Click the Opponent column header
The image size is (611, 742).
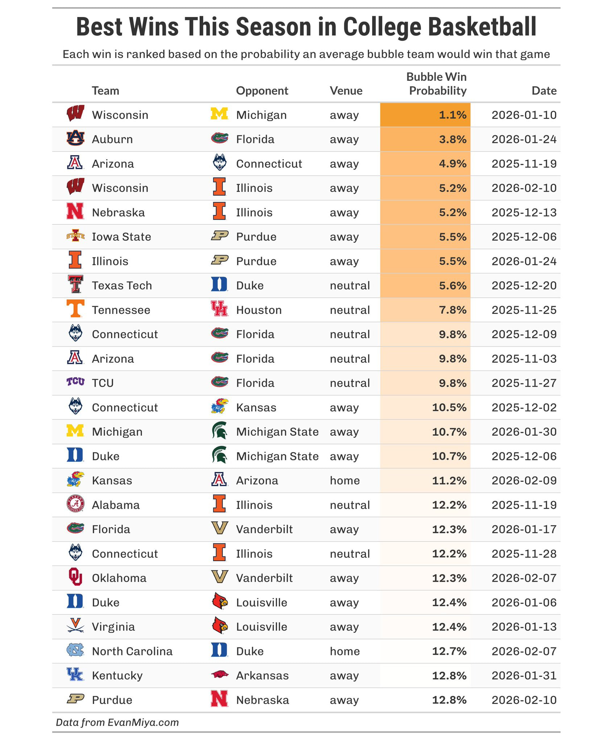pos(262,91)
